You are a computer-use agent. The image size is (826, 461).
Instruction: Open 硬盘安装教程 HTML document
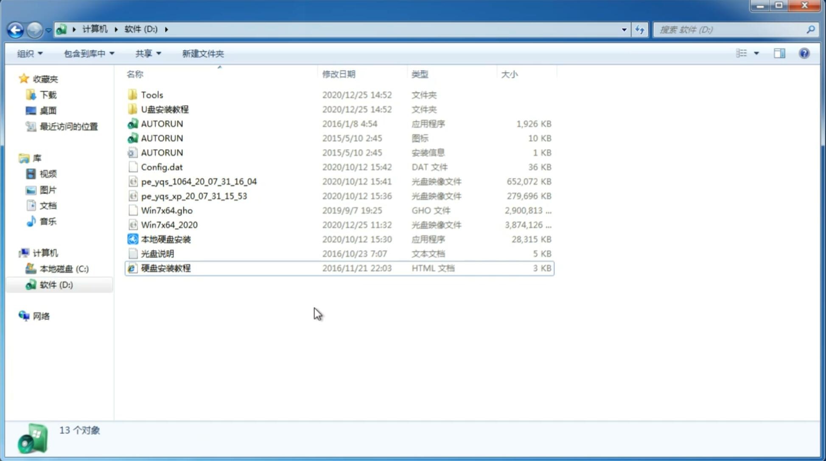165,268
